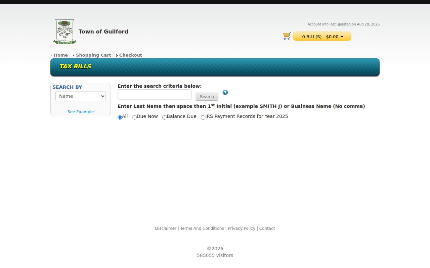Open the Disclaimer footer link
Viewport: 430px width, 268px height.
point(166,228)
